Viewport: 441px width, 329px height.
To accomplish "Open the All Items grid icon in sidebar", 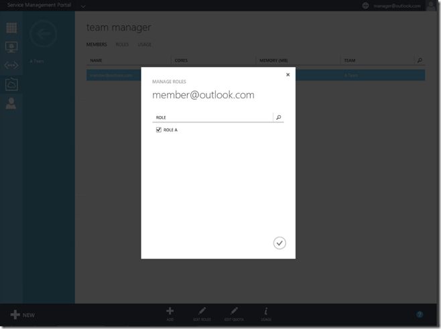I will click(11, 28).
